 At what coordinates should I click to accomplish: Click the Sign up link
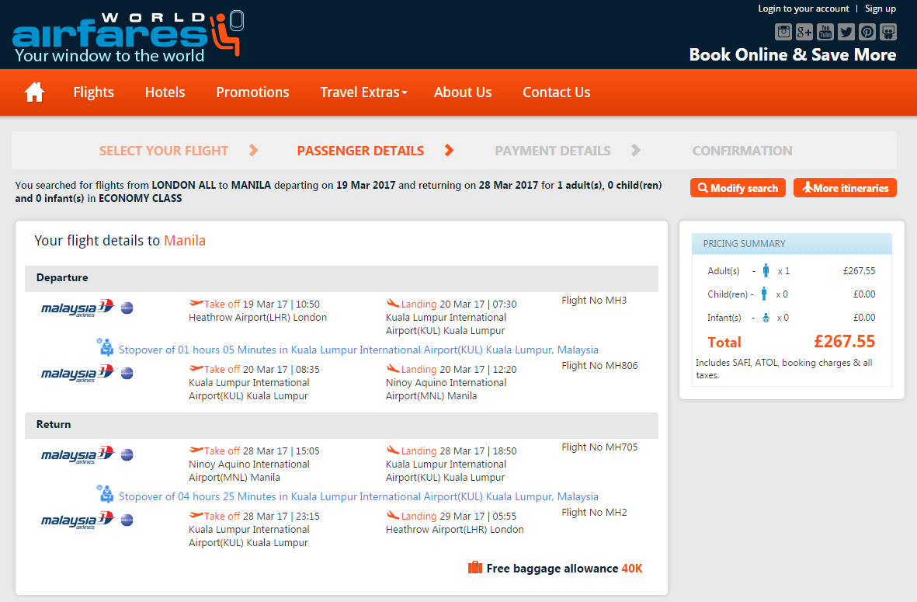click(881, 9)
